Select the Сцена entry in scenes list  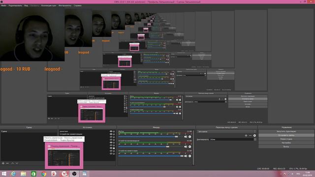point(29,131)
